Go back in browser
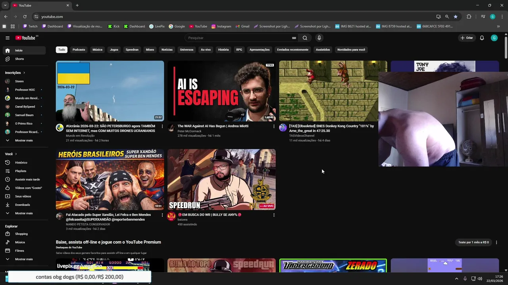508x285 pixels. coord(6,17)
